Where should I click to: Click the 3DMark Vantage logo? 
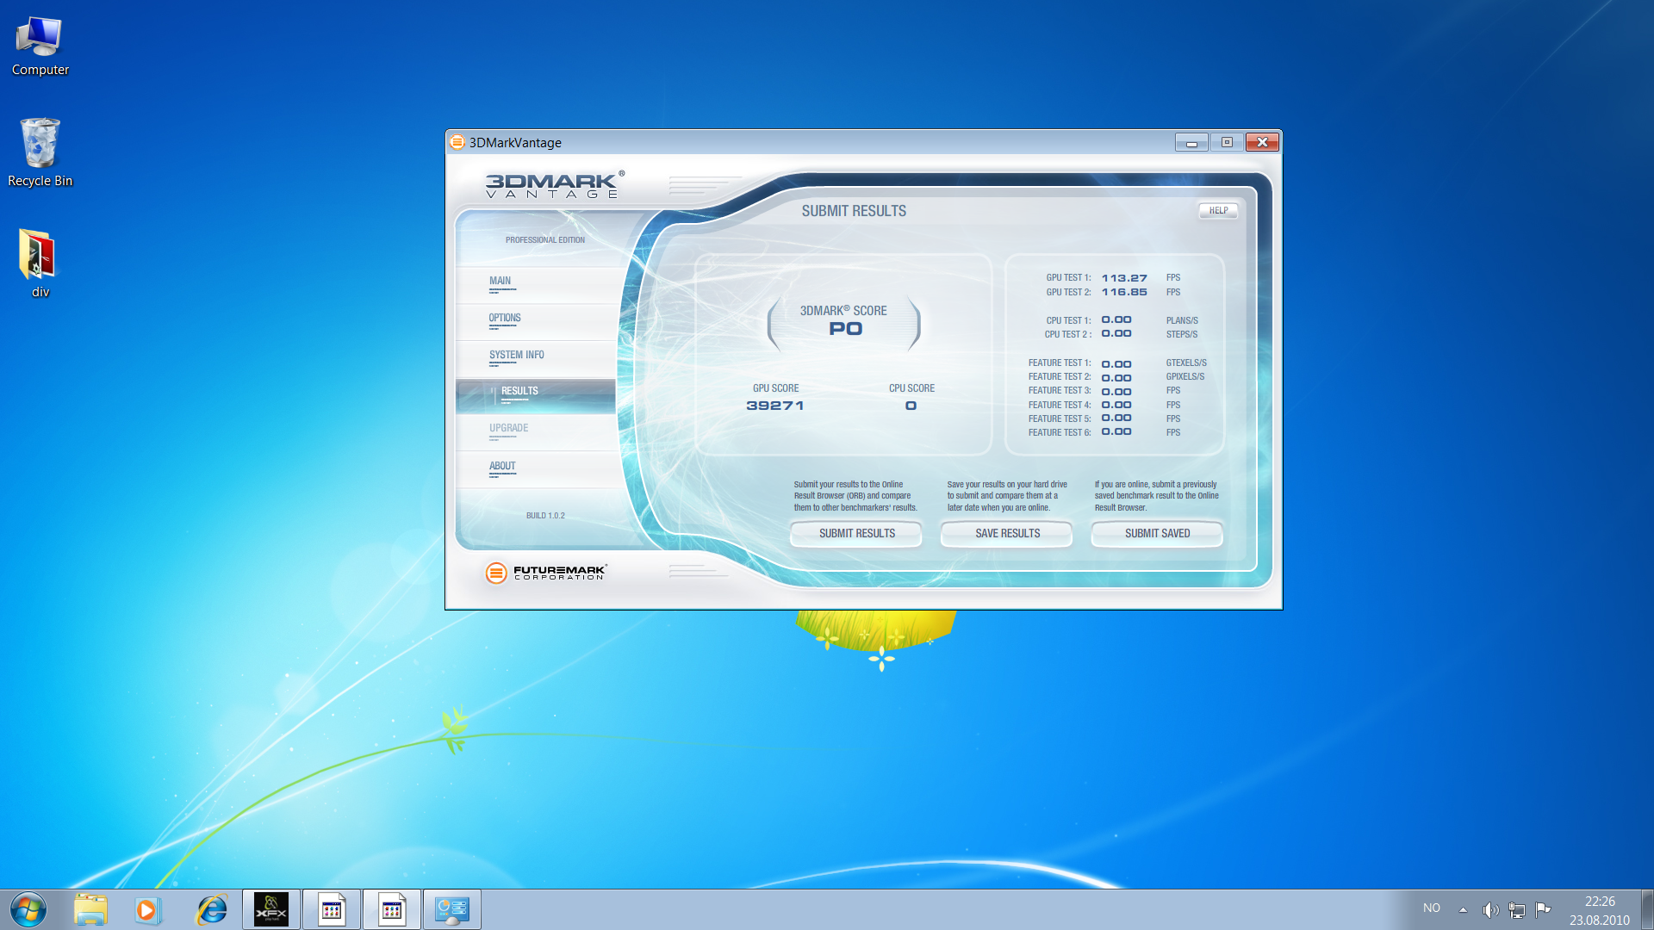[x=554, y=185]
